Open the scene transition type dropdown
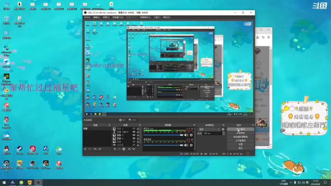The width and height of the screenshot is (331, 186). (x=209, y=129)
